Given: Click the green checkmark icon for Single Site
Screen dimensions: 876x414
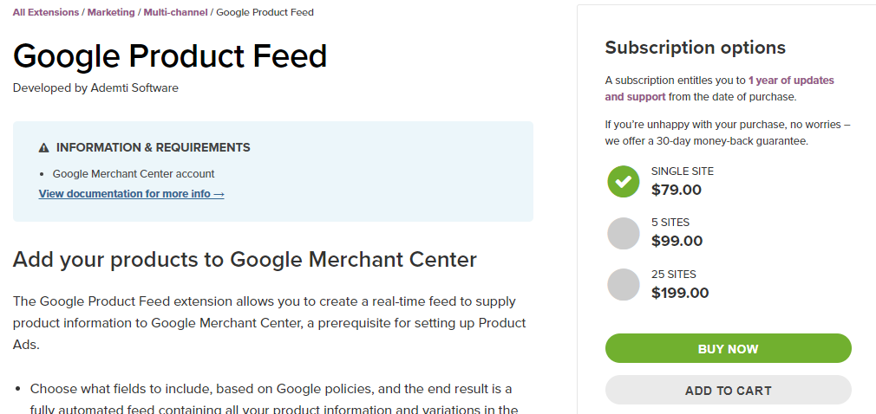Looking at the screenshot, I should [624, 181].
